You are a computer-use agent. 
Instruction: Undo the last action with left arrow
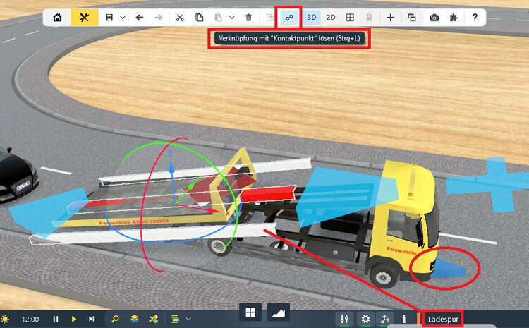pyautogui.click(x=140, y=18)
